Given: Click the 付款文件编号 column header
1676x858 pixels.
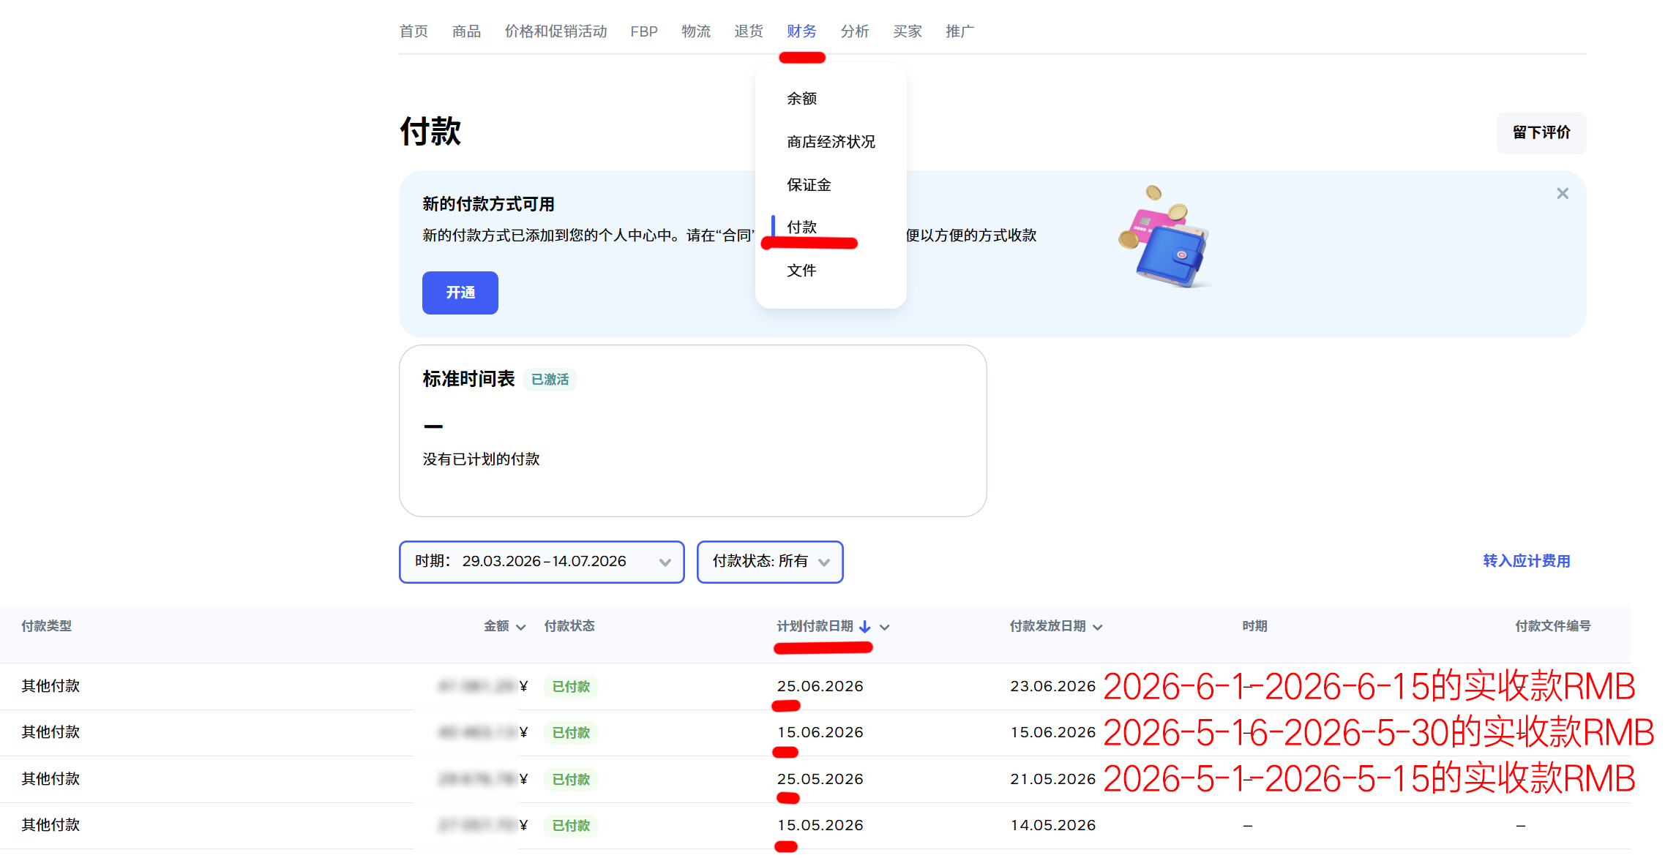Looking at the screenshot, I should [1553, 626].
